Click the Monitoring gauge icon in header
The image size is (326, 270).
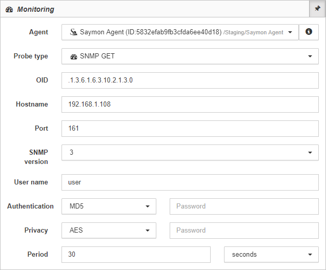tap(9, 10)
